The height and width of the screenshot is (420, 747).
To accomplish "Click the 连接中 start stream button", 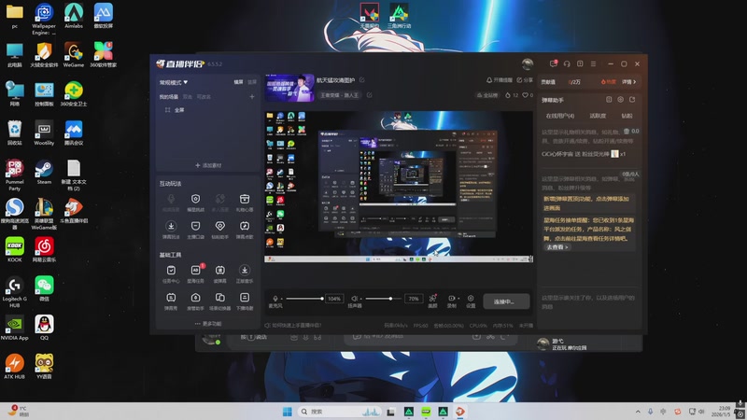I will coord(506,301).
